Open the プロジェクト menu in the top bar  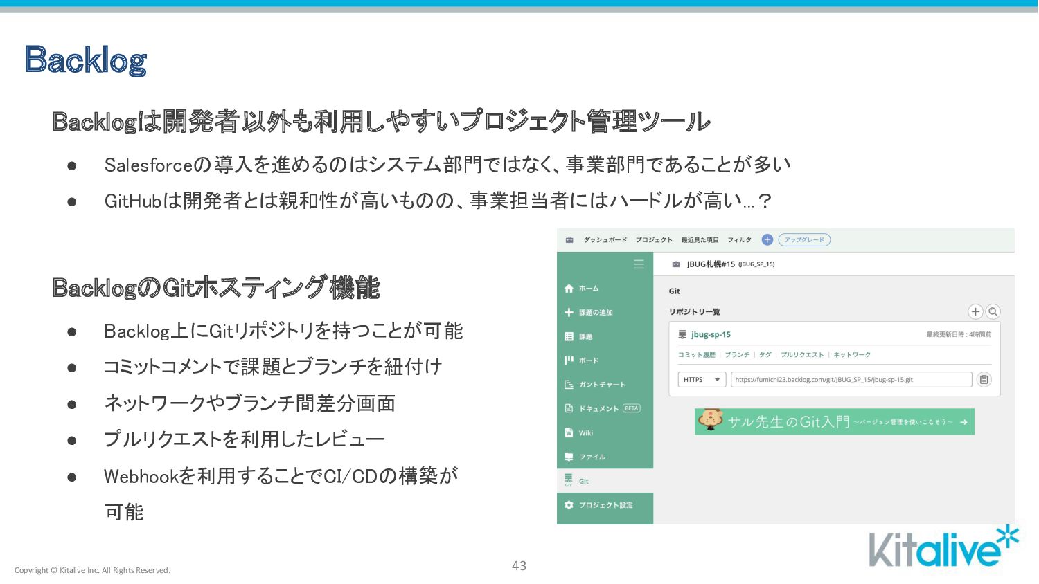pos(654,240)
